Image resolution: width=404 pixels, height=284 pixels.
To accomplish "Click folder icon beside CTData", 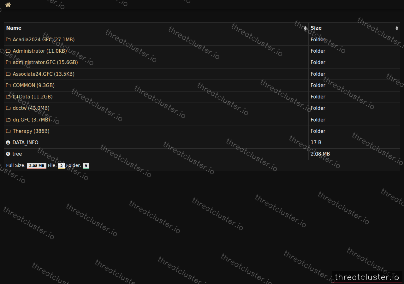I will pyautogui.click(x=8, y=97).
